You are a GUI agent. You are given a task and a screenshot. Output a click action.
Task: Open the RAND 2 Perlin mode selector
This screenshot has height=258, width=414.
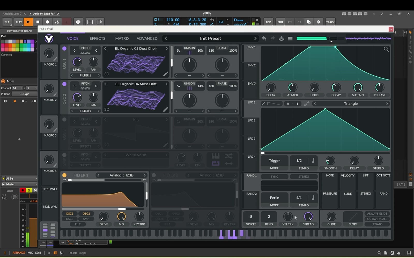(x=274, y=198)
